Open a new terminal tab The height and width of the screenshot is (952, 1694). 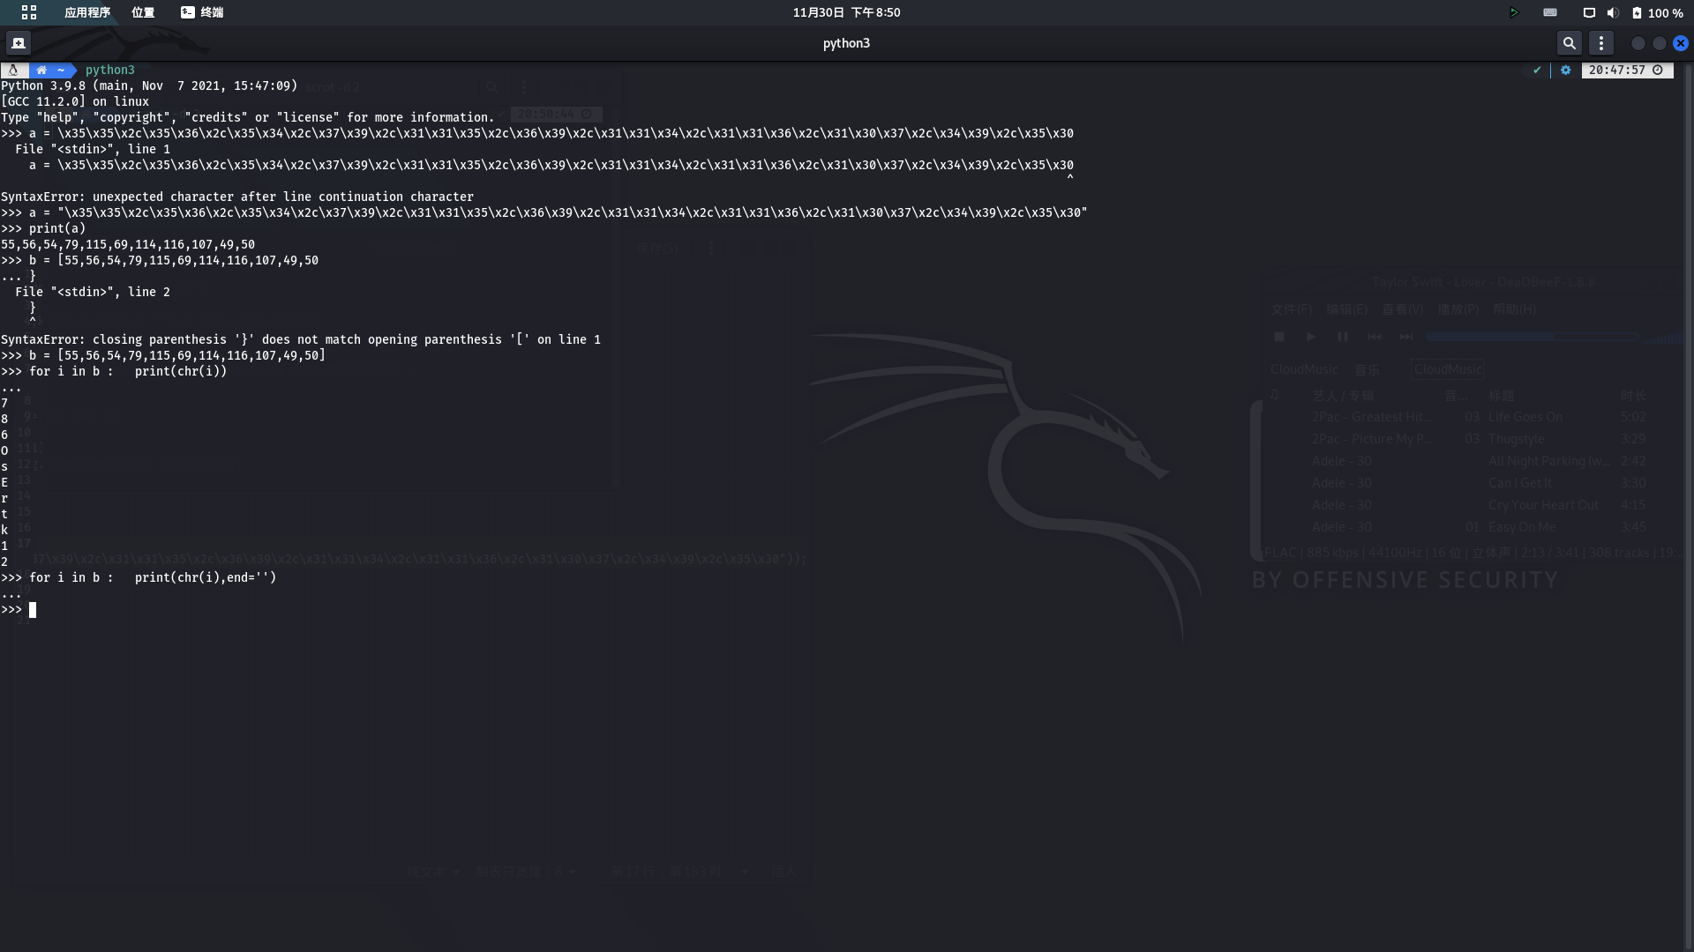[x=19, y=42]
